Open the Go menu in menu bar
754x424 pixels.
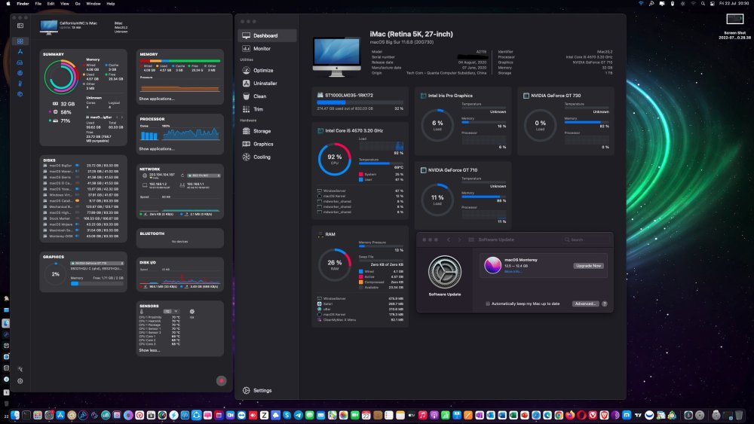[x=78, y=3]
